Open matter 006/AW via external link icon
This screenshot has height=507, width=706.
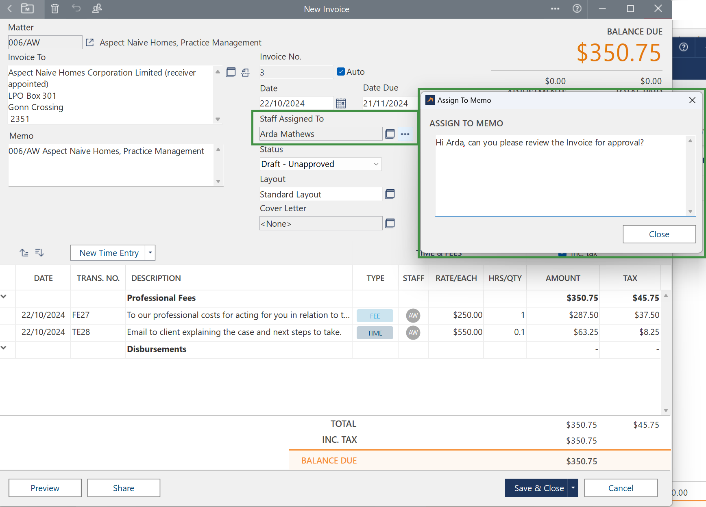(90, 43)
